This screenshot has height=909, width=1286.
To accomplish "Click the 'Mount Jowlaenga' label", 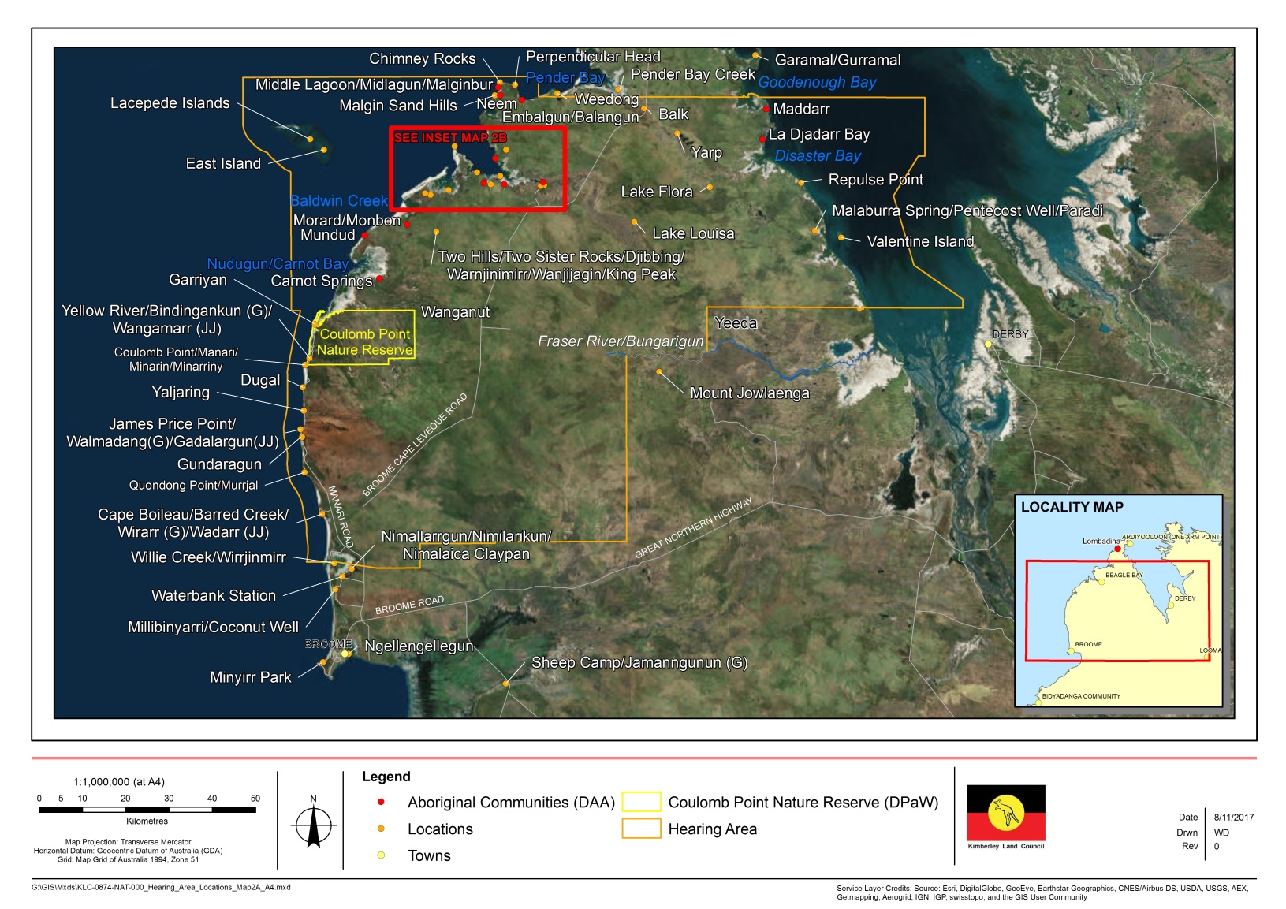I will [750, 393].
